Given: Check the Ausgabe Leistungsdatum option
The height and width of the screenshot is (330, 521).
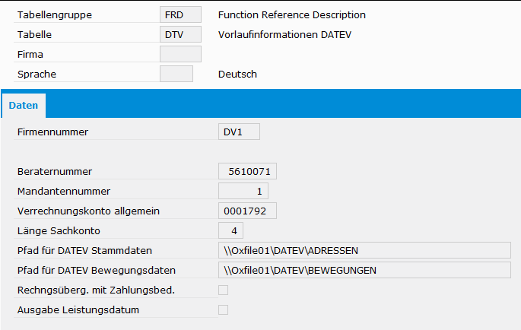Looking at the screenshot, I should [223, 309].
